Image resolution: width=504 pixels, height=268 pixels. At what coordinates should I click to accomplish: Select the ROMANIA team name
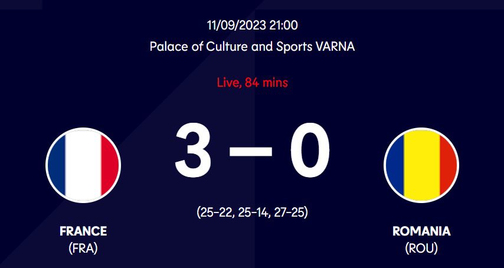pos(421,231)
